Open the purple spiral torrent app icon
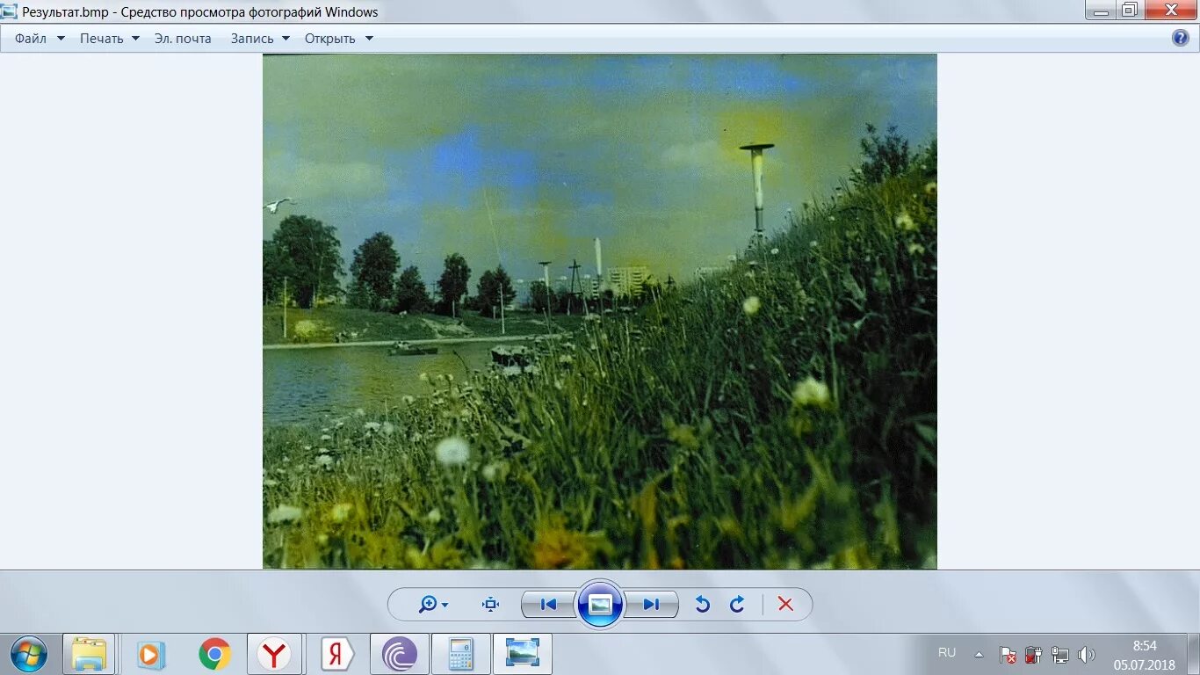The image size is (1200, 675). click(400, 655)
